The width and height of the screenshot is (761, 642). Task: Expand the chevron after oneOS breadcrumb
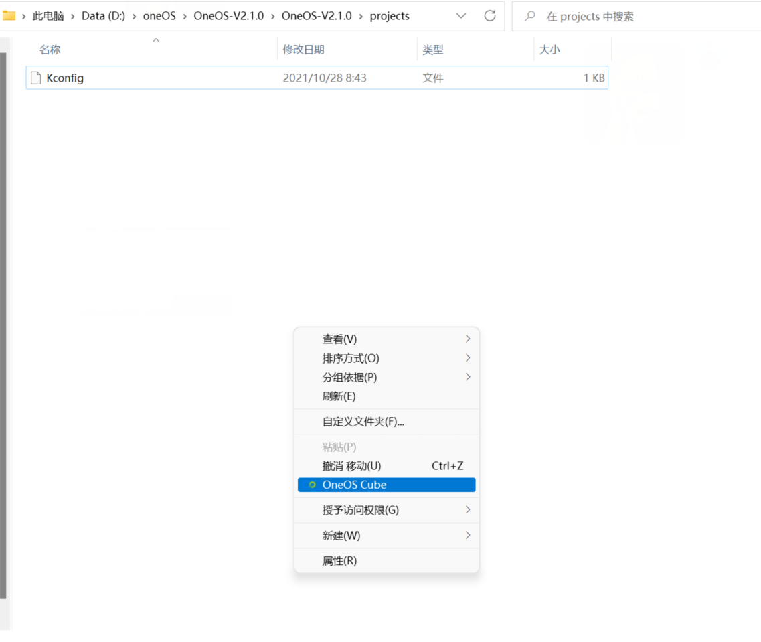coord(185,17)
